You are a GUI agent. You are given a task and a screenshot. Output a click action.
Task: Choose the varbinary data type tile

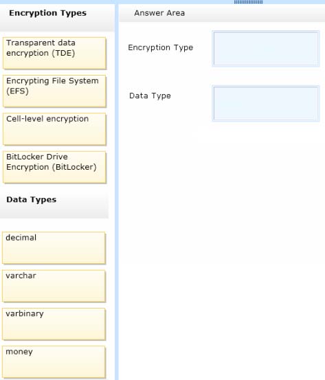click(54, 324)
